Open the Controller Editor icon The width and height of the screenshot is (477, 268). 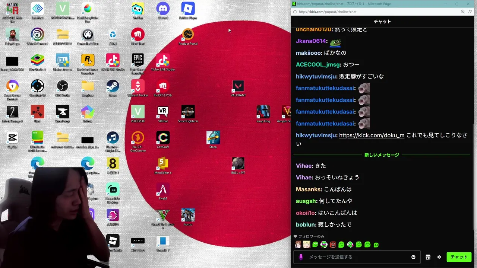point(88,36)
